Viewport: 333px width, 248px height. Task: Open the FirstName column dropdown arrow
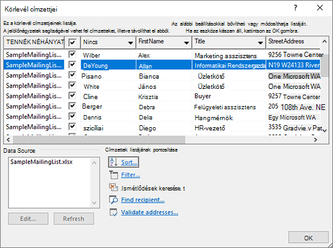pos(186,43)
